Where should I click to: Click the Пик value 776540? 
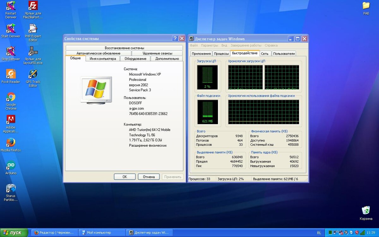(237, 166)
